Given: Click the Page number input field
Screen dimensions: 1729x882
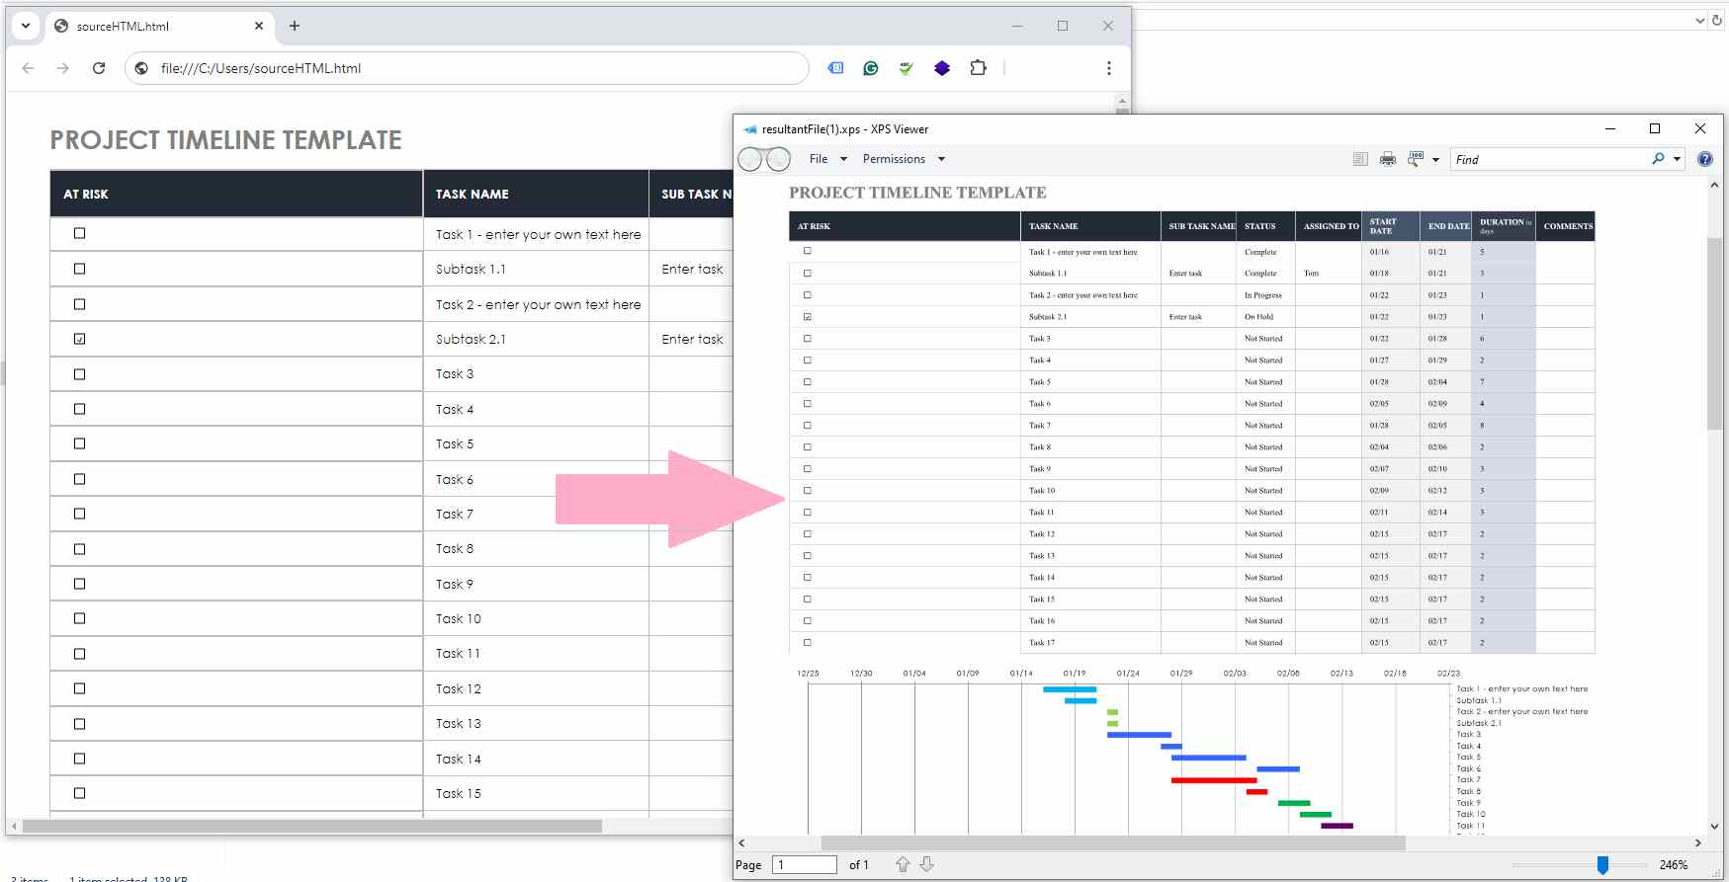Looking at the screenshot, I should click(x=804, y=864).
